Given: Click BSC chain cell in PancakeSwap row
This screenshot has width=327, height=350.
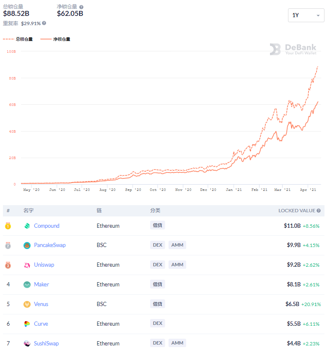Looking at the screenshot, I should [101, 245].
